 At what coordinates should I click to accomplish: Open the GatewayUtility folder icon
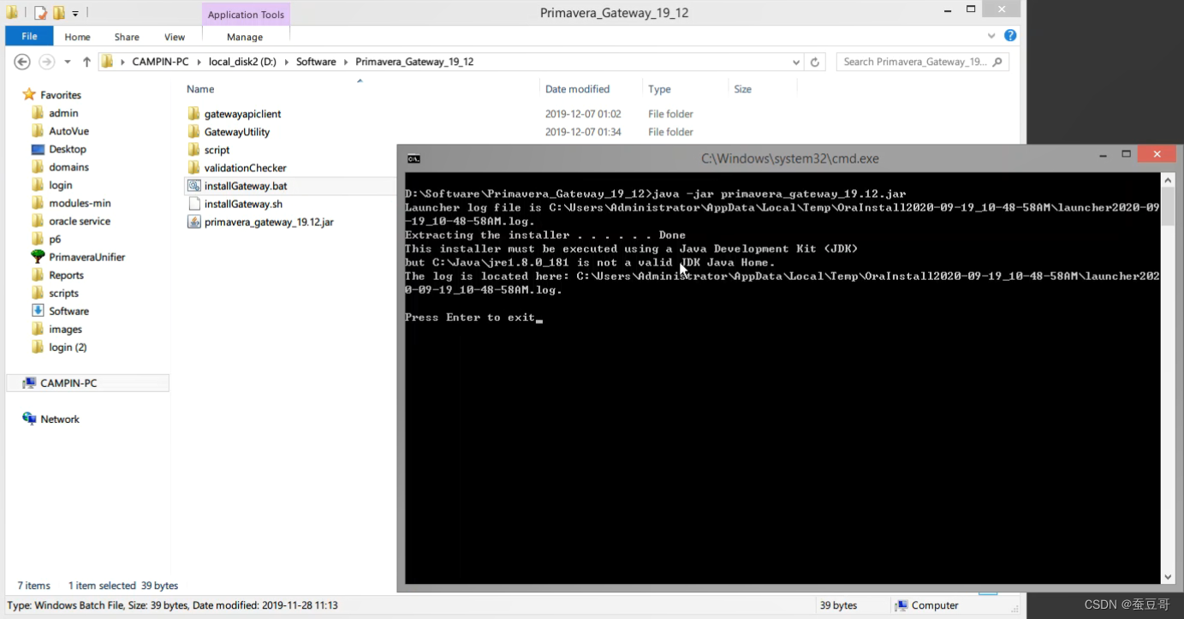(193, 132)
